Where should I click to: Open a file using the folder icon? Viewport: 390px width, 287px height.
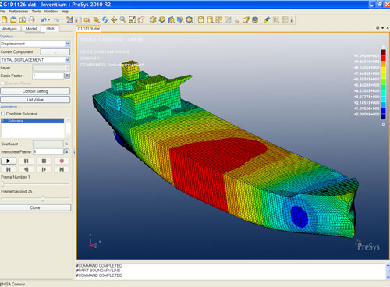click(13, 19)
